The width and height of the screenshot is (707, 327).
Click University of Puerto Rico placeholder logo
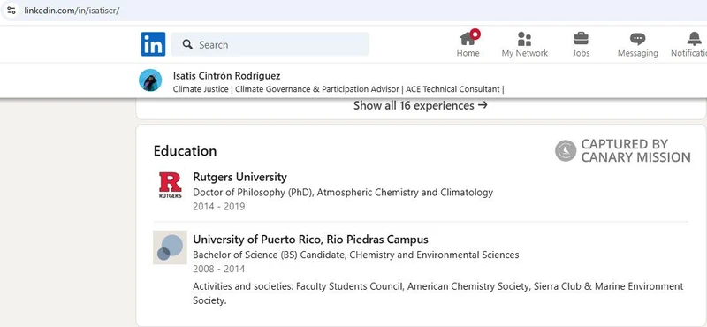tap(170, 247)
